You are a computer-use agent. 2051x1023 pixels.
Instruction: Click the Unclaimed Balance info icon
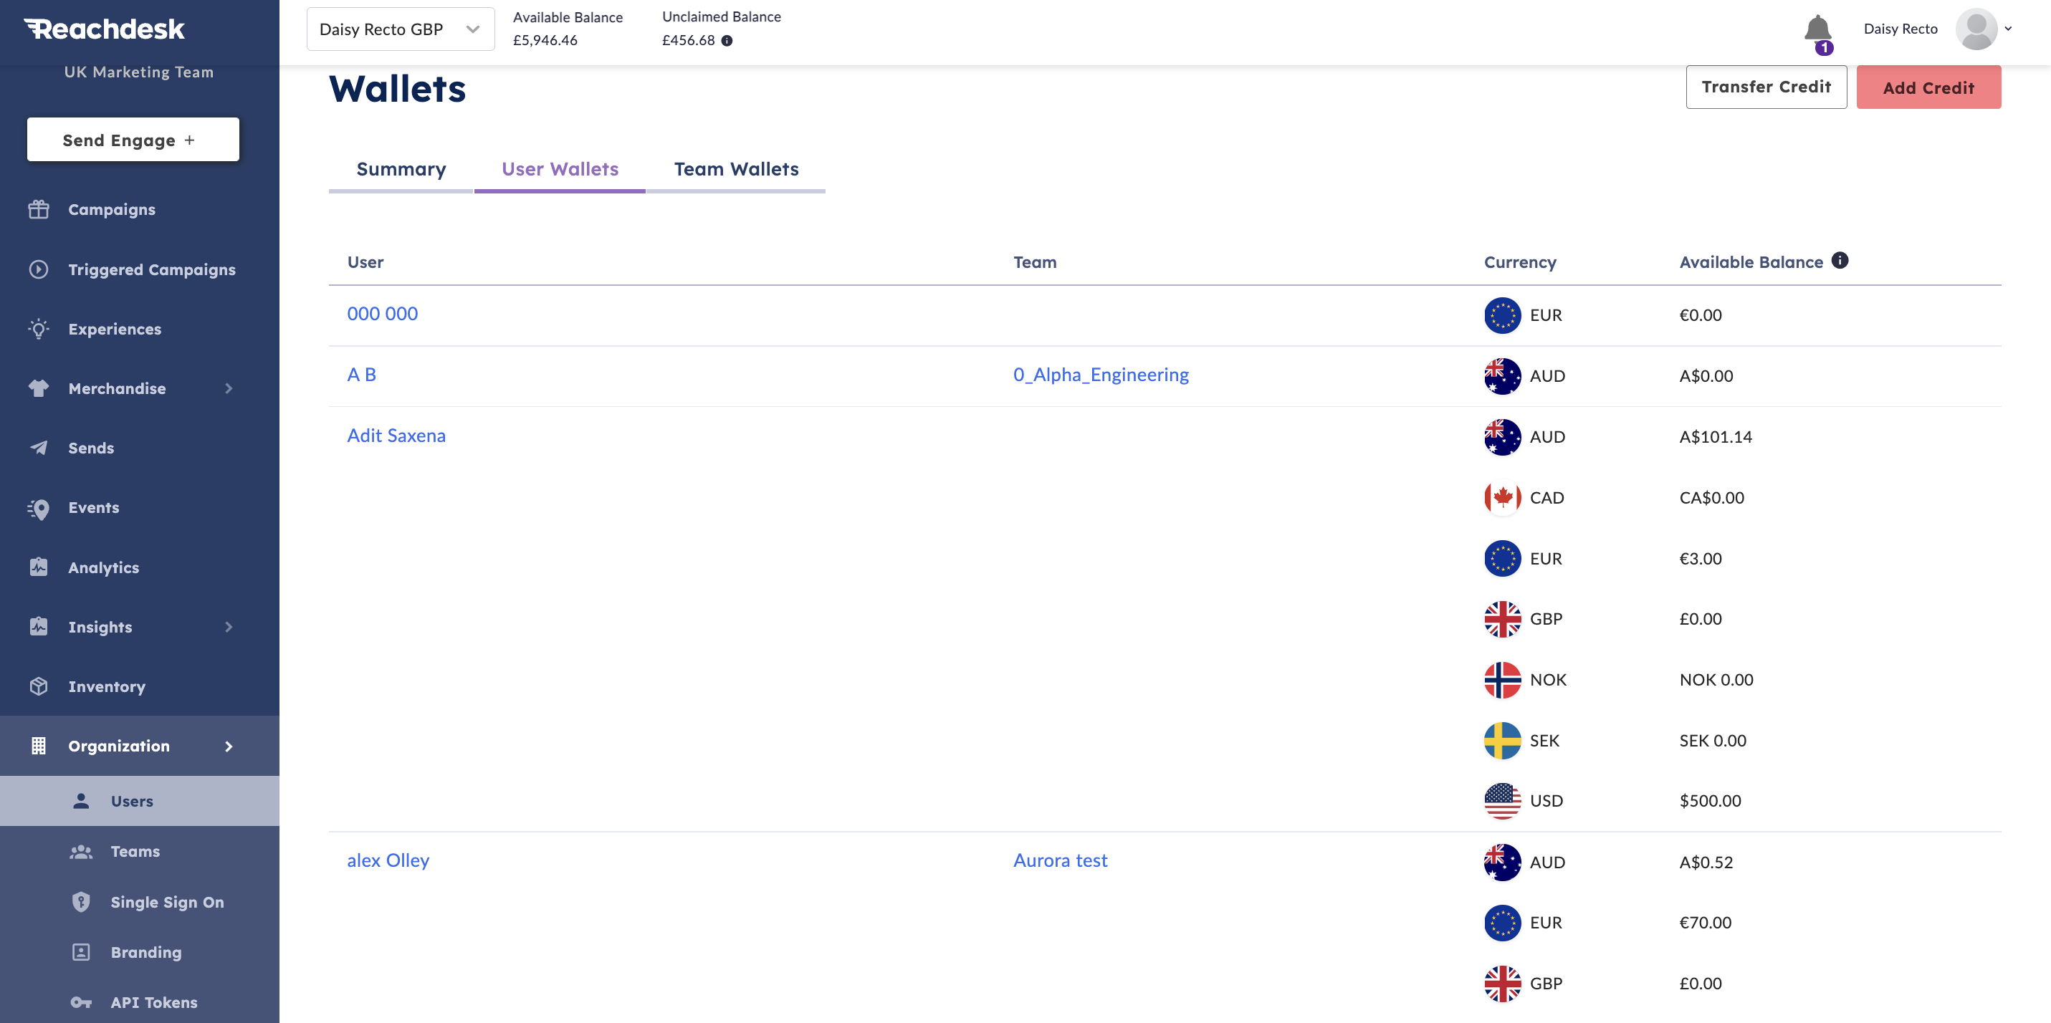point(727,41)
